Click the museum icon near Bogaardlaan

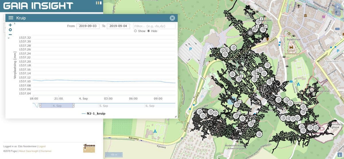(306, 15)
